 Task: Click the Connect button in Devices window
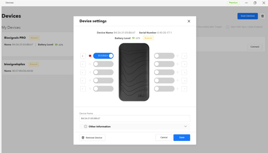pos(255,47)
